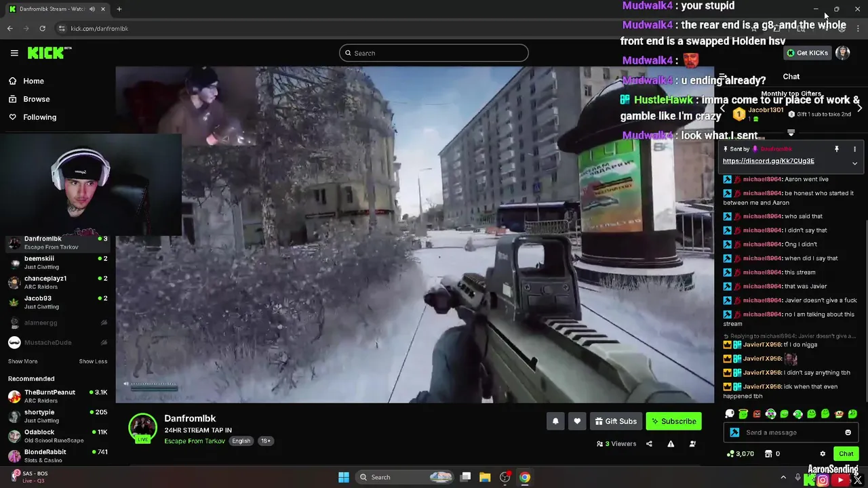Screen dimensions: 868x488
Task: Open recommended channel TheBurntPeanut
Action: coord(58,396)
